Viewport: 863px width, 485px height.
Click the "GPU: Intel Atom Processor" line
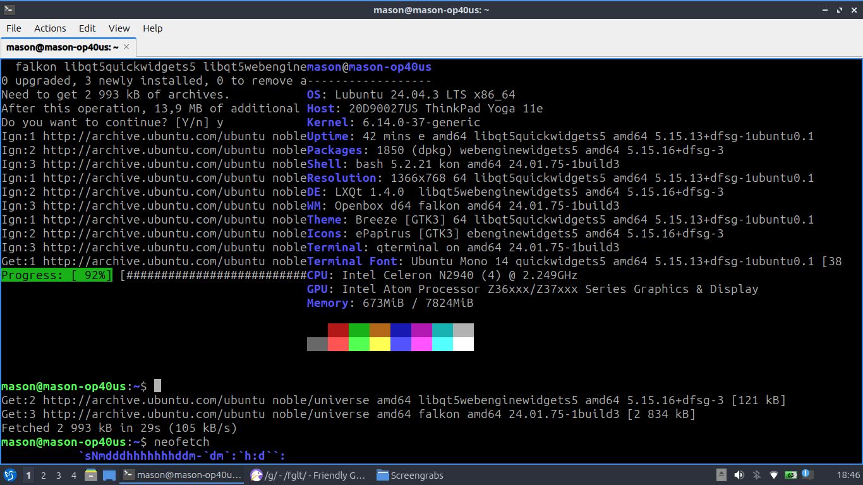point(533,289)
